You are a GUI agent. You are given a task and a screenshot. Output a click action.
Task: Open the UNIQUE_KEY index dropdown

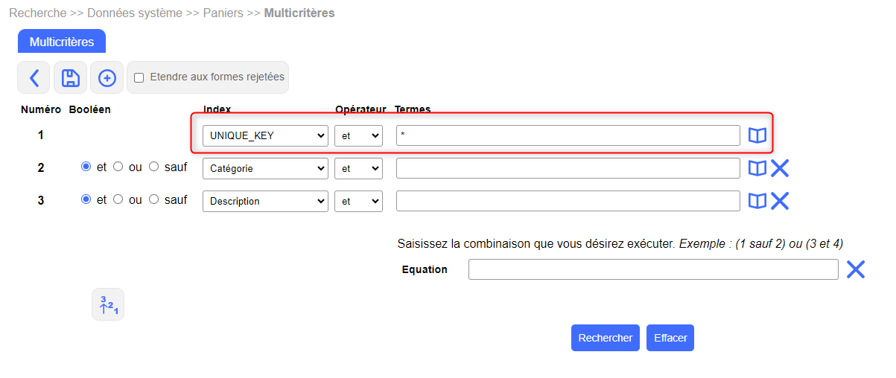pos(265,135)
